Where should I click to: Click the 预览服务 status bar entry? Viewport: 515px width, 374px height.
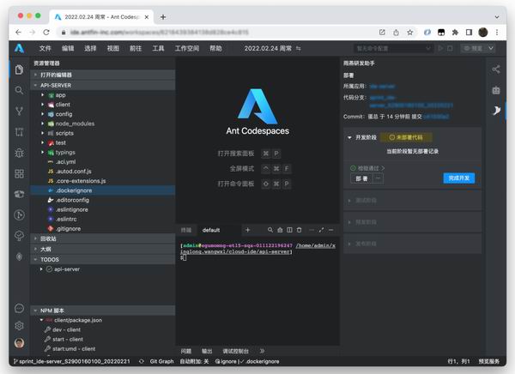(x=488, y=361)
